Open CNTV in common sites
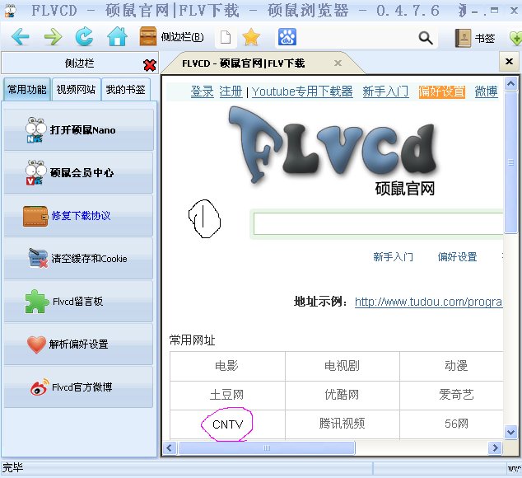Image resolution: width=522 pixels, height=478 pixels. tap(228, 424)
